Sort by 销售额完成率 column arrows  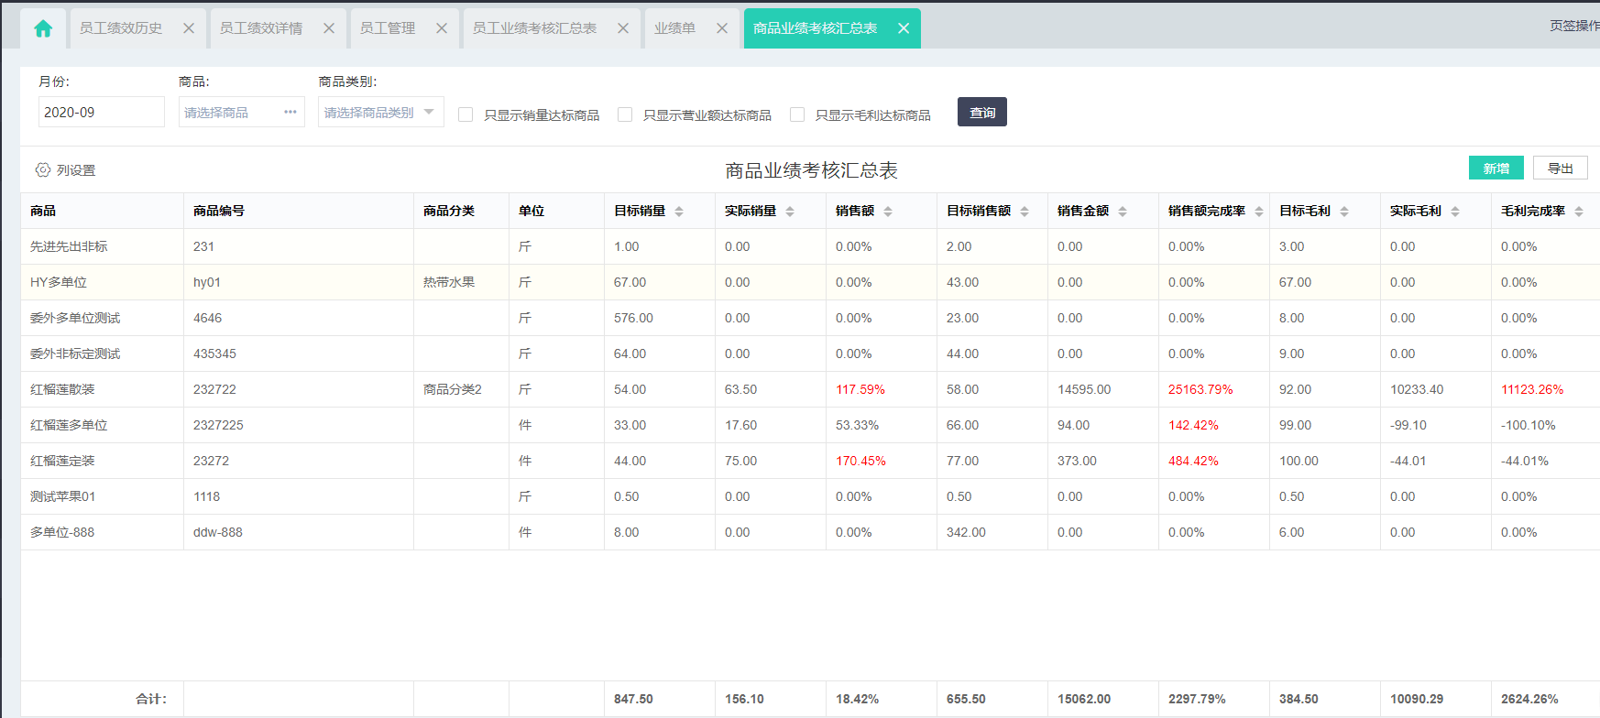click(x=1259, y=212)
